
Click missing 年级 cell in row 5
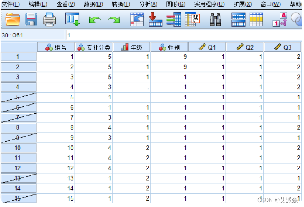point(132,97)
